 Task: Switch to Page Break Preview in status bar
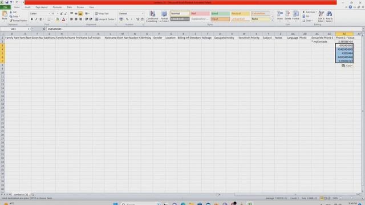(329, 198)
